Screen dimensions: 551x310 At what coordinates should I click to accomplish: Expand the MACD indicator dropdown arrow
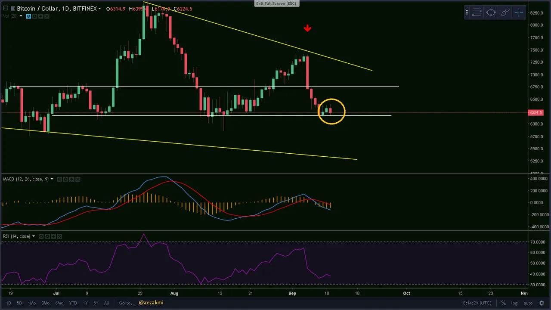pyautogui.click(x=52, y=179)
